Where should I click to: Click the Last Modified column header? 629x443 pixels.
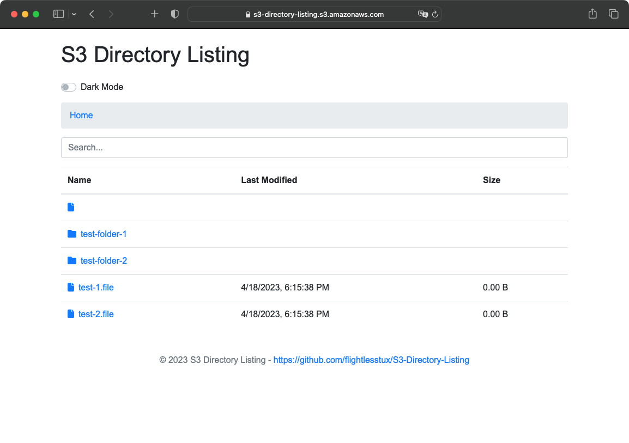(269, 180)
